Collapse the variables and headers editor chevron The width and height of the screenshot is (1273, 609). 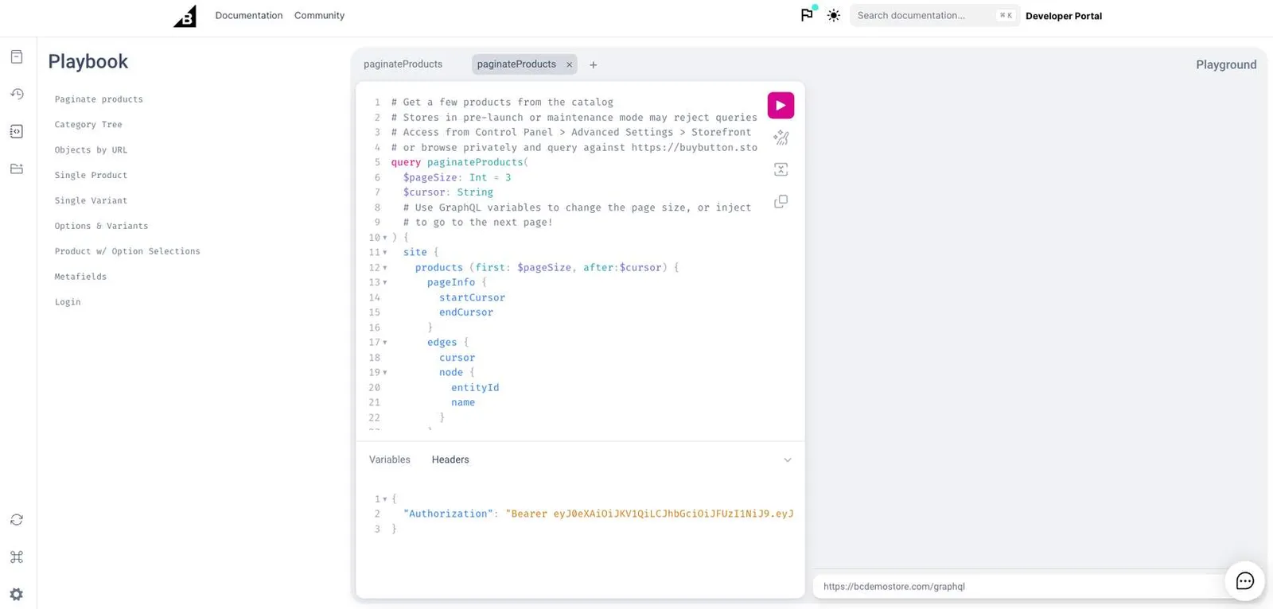788,460
